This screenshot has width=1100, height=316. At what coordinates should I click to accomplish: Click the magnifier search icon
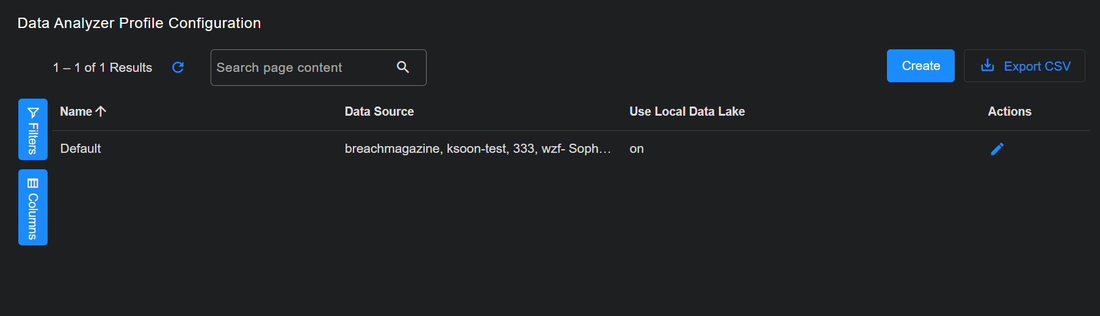pos(403,67)
